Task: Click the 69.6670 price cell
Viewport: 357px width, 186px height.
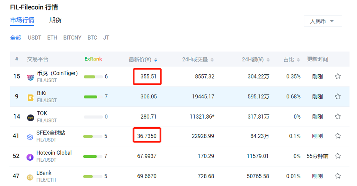Action: point(147,176)
